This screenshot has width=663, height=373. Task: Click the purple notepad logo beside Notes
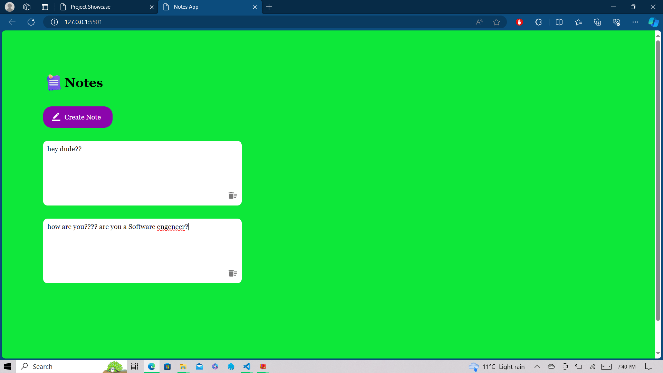54,83
